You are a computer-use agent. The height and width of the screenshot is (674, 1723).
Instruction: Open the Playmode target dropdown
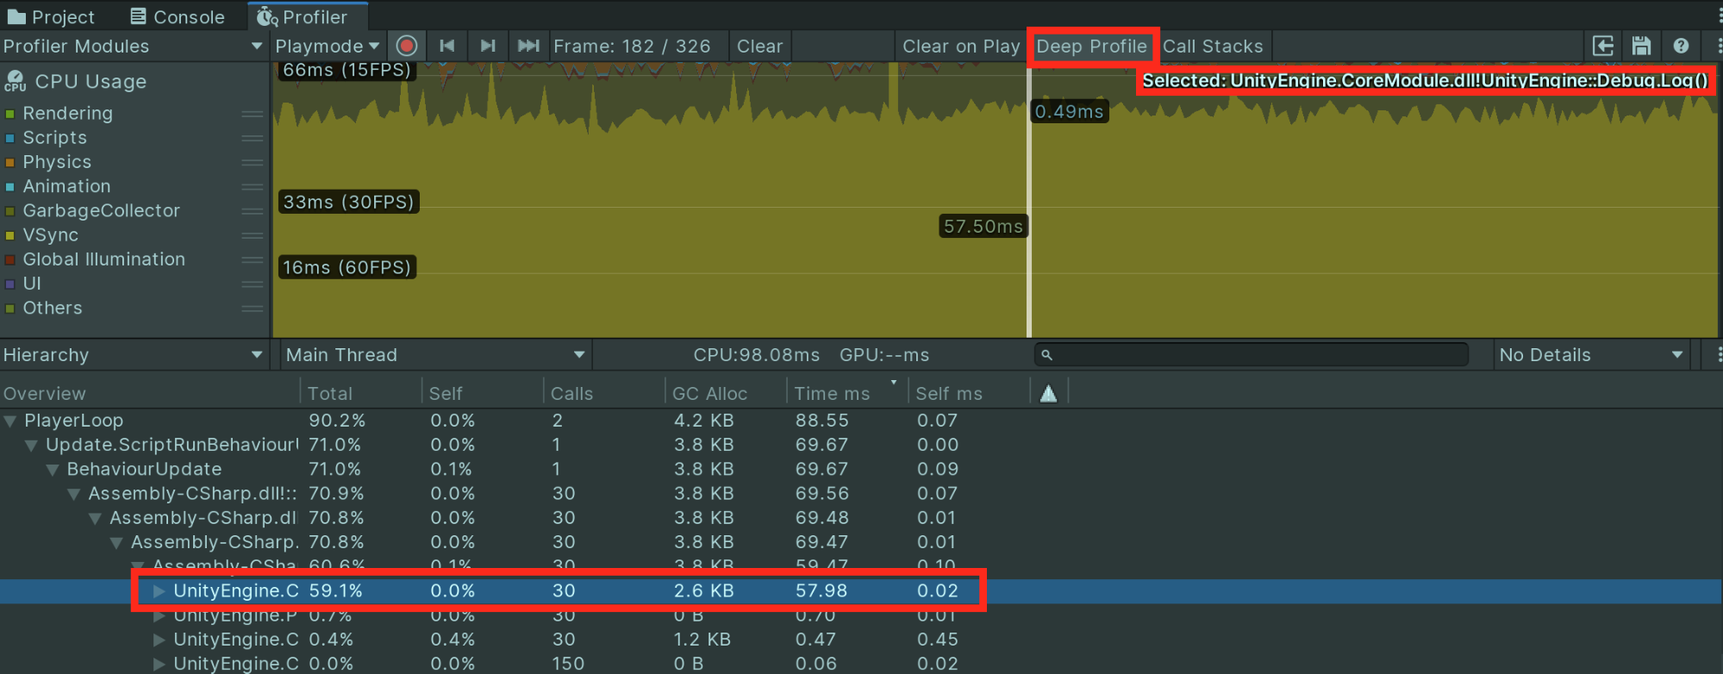(x=327, y=47)
